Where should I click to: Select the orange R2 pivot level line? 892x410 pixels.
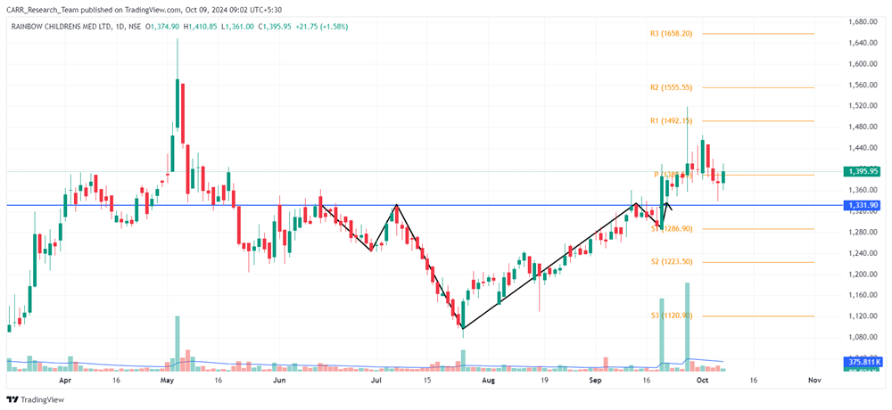pos(757,87)
